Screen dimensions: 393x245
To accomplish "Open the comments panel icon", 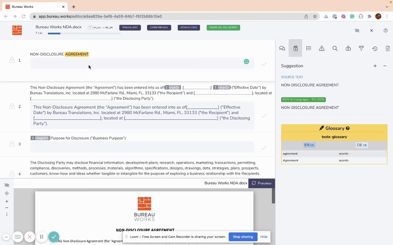I will pyautogui.click(x=282, y=48).
